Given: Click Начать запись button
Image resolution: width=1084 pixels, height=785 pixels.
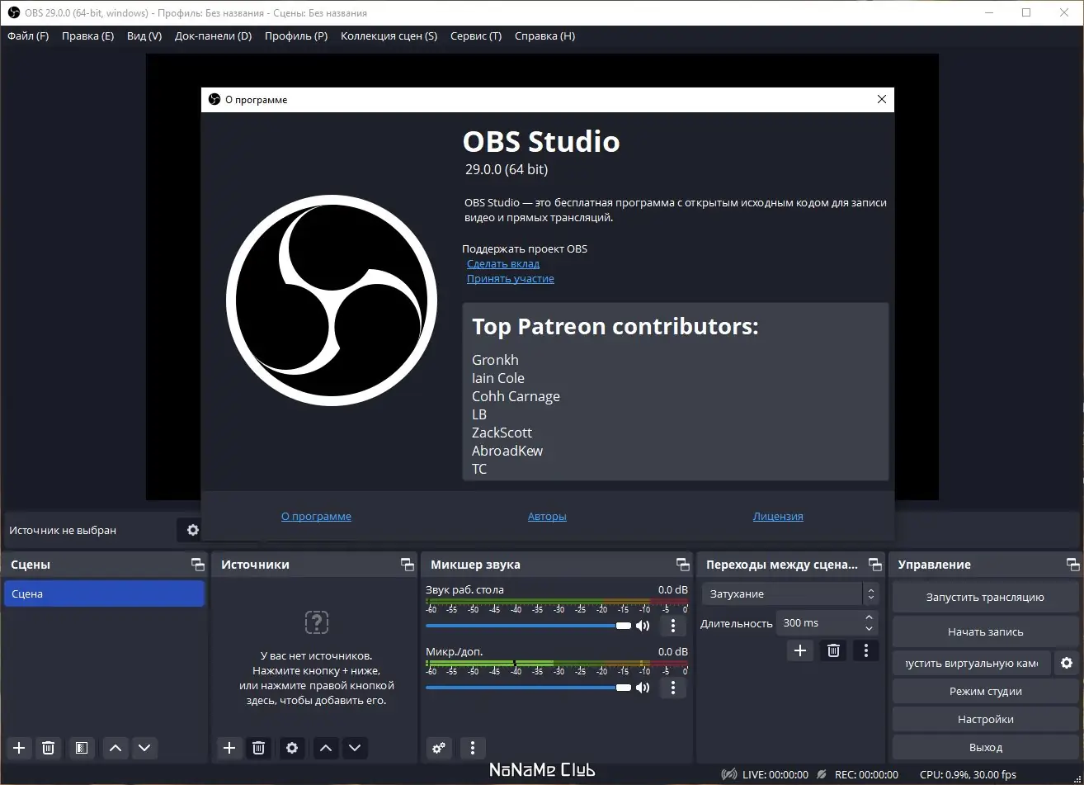Looking at the screenshot, I should 986,631.
